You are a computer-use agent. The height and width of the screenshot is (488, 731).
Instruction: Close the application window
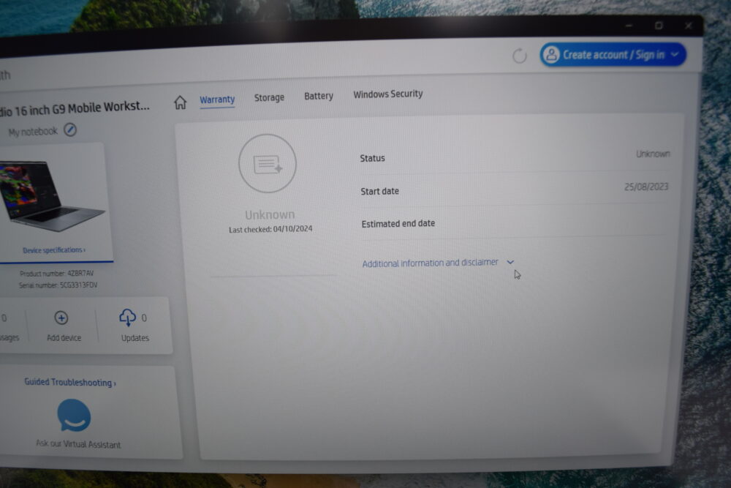688,26
